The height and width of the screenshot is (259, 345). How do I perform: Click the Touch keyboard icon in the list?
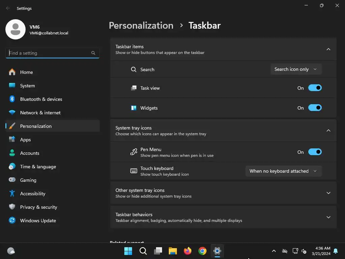(x=133, y=171)
